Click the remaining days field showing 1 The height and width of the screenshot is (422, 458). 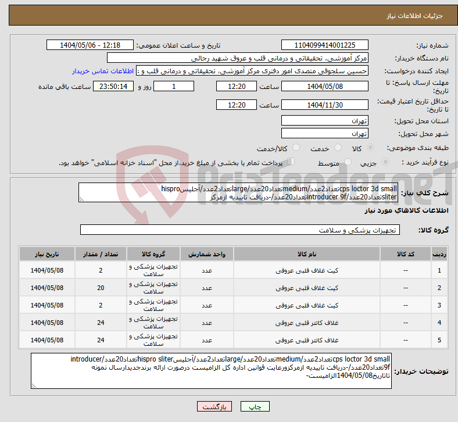pyautogui.click(x=174, y=86)
